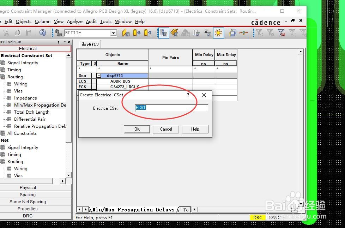Collapse the dsp6713 design row
The height and width of the screenshot is (228, 345).
pos(99,76)
